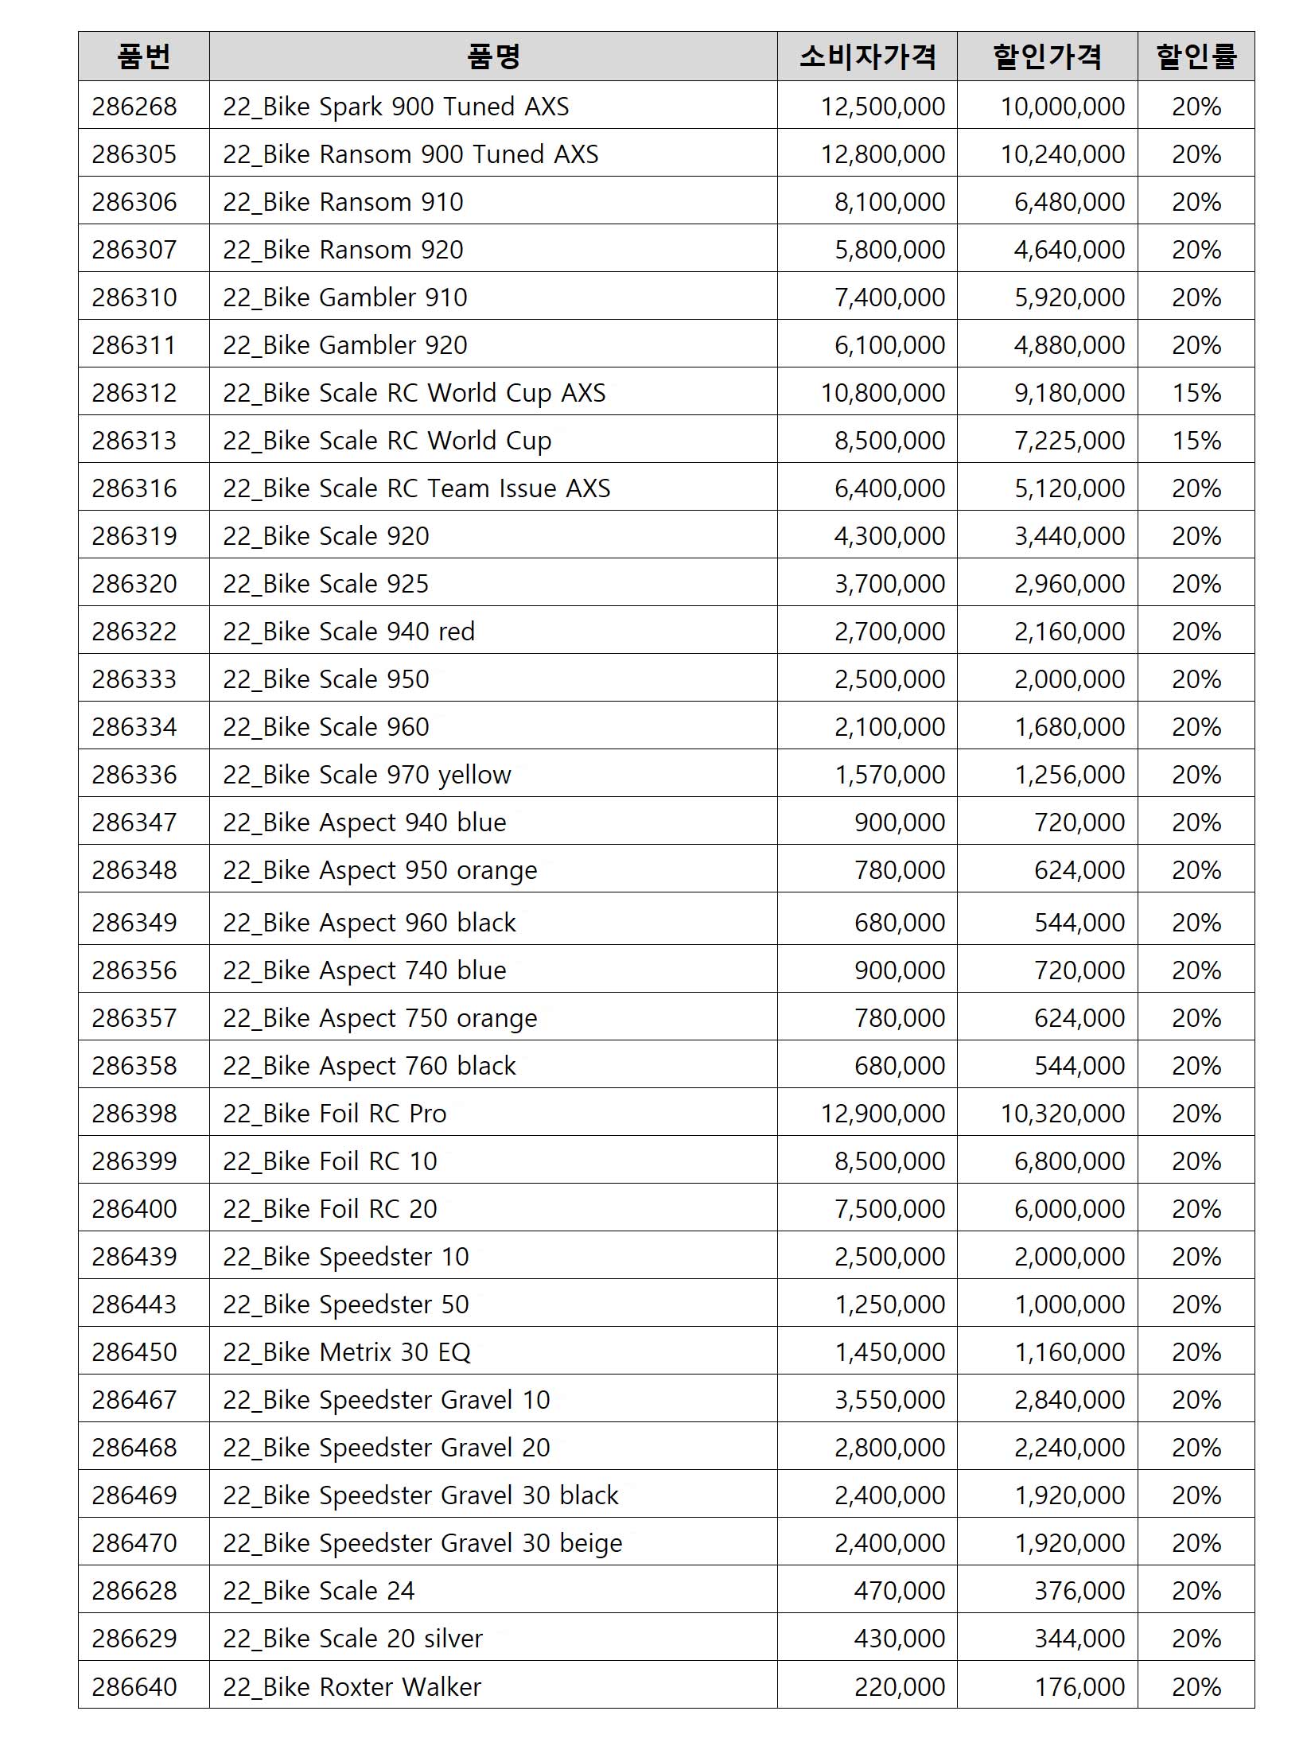Click the 소비자가격 column header
1307x1742 pixels.
[867, 56]
